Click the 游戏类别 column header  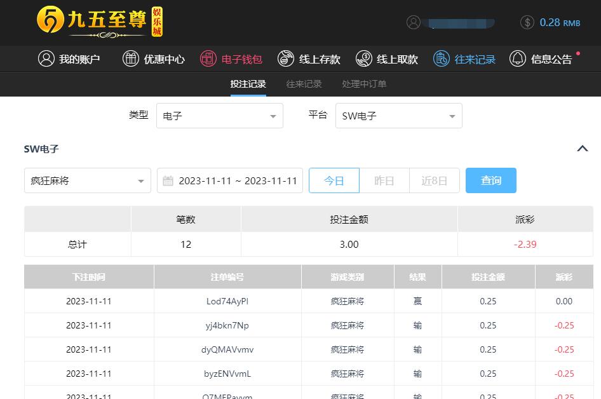(348, 277)
